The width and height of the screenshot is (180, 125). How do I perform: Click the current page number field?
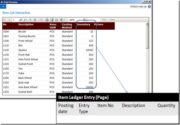(x=15, y=20)
